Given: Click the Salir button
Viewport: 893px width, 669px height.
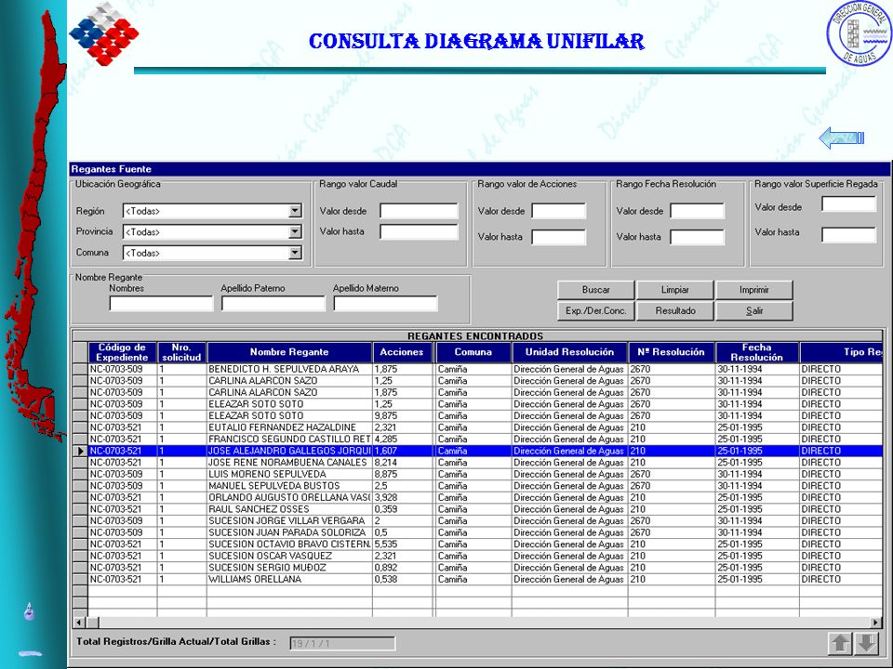Looking at the screenshot, I should pos(754,310).
